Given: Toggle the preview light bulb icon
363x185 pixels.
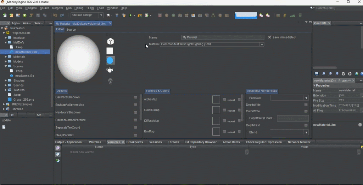Looking at the screenshot, I should [111, 81].
